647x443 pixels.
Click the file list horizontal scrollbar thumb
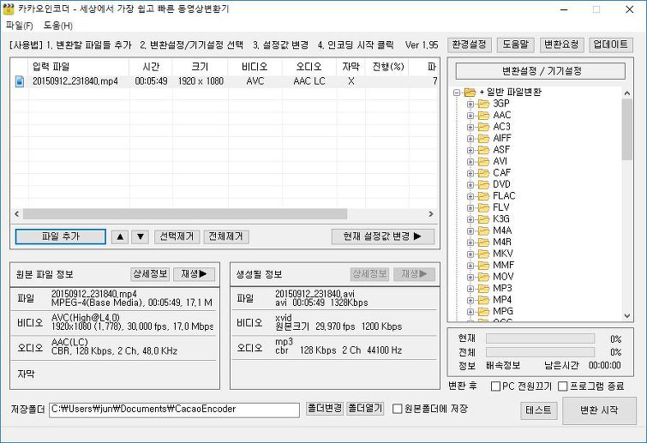tap(185, 214)
